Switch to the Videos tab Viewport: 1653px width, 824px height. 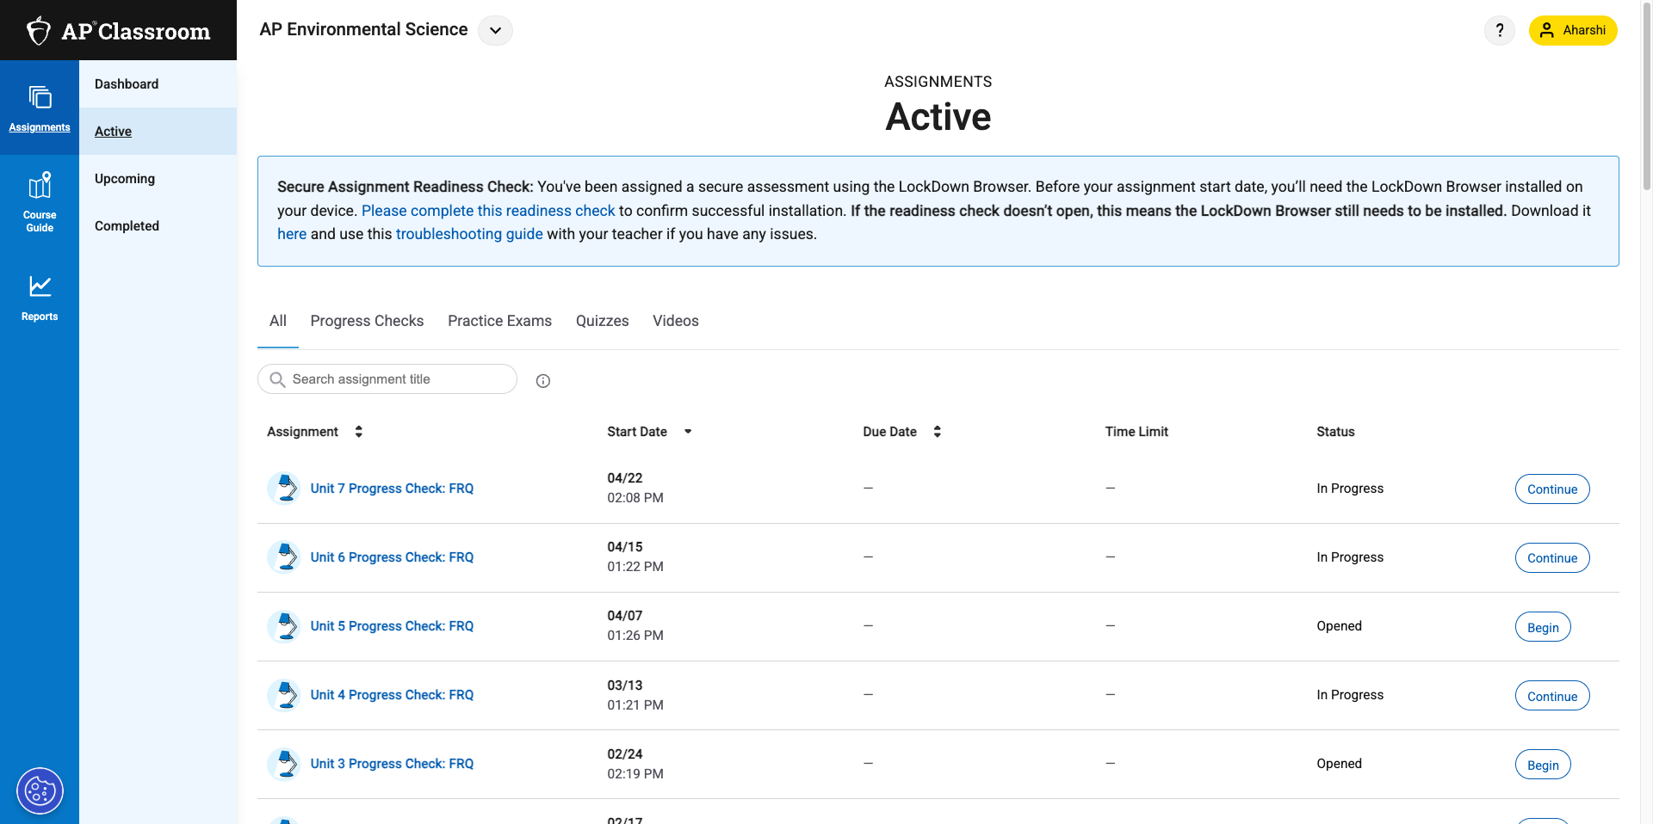pyautogui.click(x=676, y=321)
